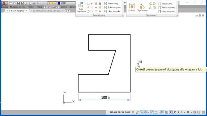Click the blue layer color swatch

[x=59, y=3]
